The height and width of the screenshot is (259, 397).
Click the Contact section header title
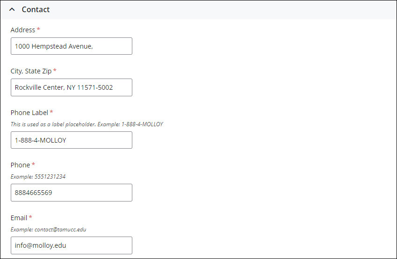(x=36, y=9)
